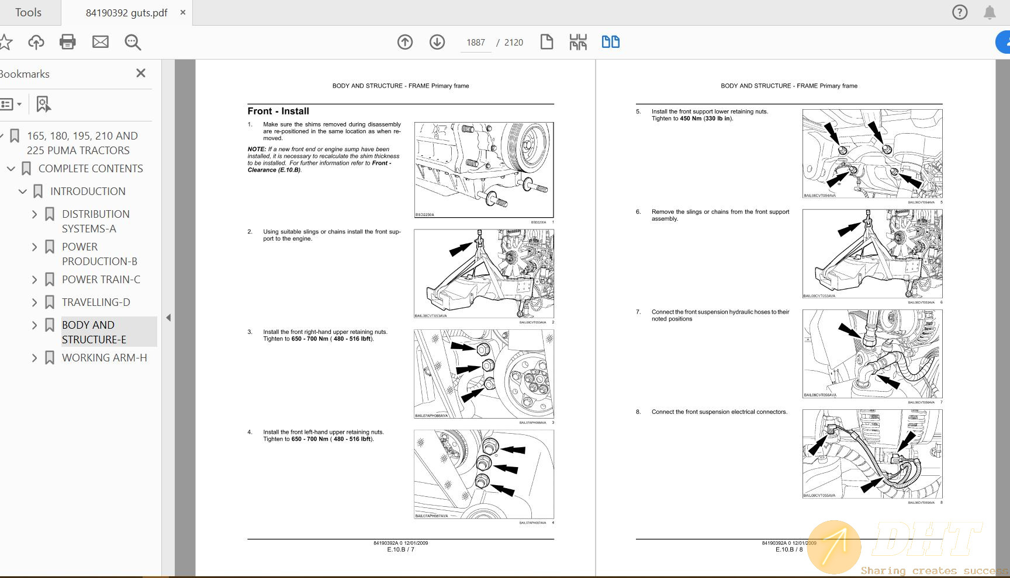Select the 84190392 guts.pdf tab
Image resolution: width=1010 pixels, height=578 pixels.
(x=126, y=13)
